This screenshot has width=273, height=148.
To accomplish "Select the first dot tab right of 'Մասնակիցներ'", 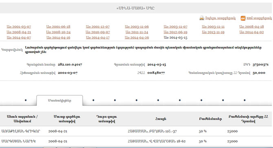I will click(x=93, y=100).
